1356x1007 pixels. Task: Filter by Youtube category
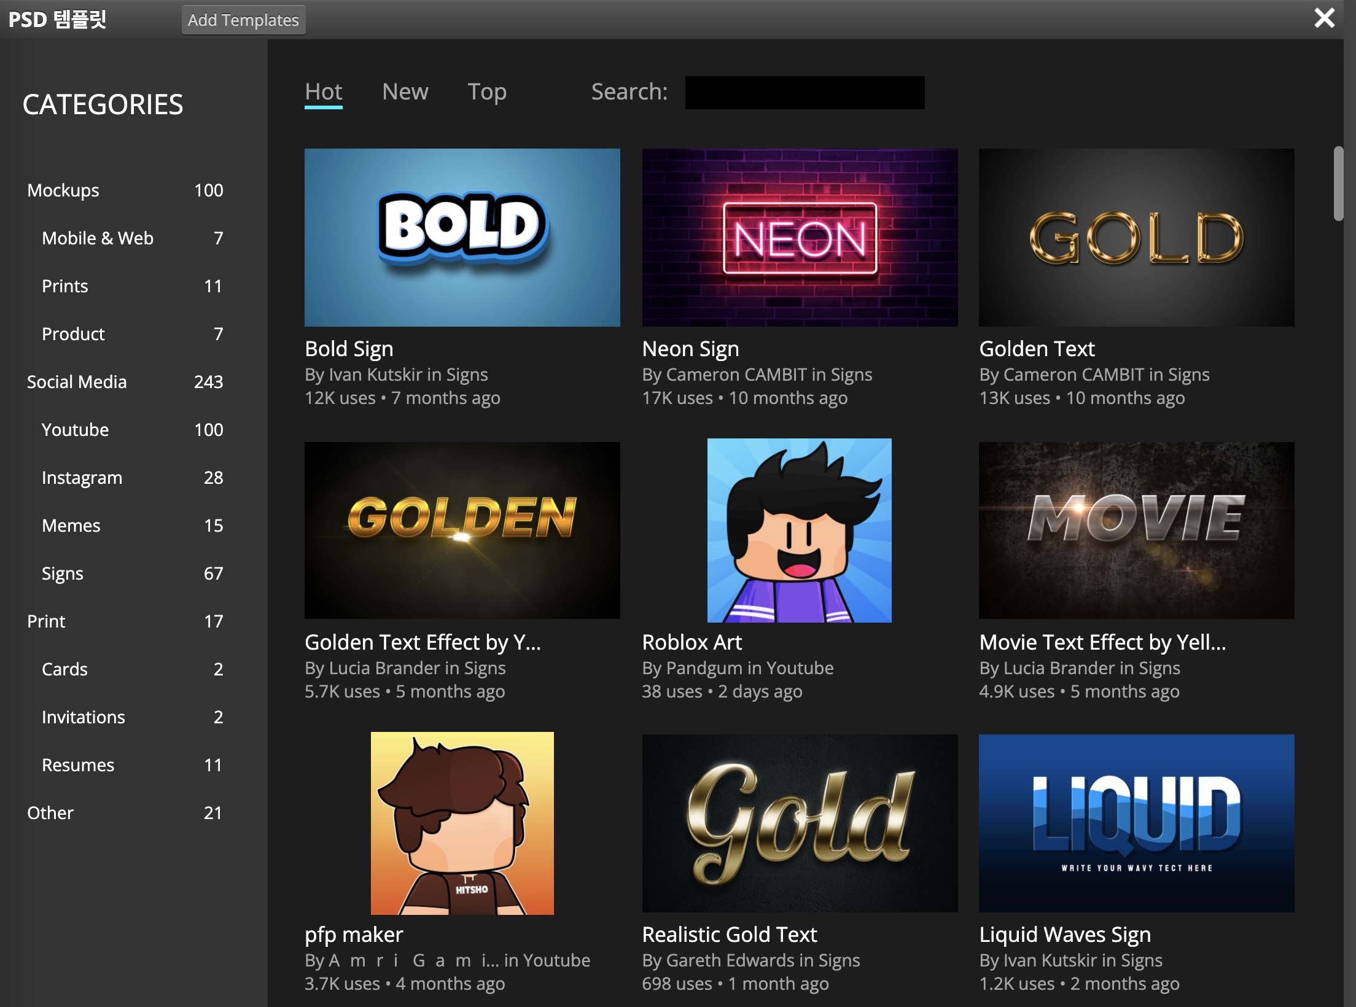tap(75, 430)
